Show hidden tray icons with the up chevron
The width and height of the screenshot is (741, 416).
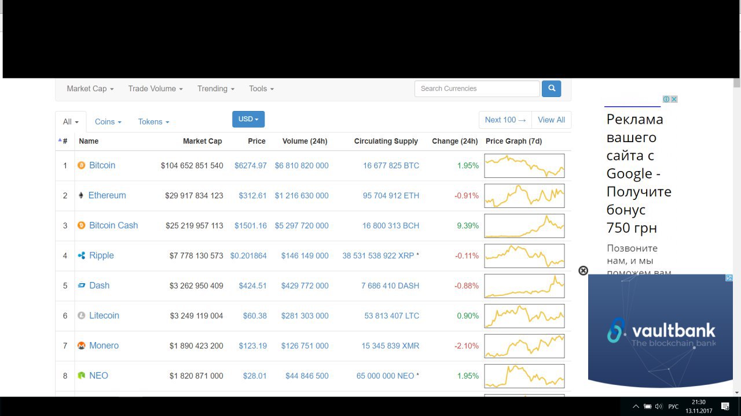click(636, 406)
